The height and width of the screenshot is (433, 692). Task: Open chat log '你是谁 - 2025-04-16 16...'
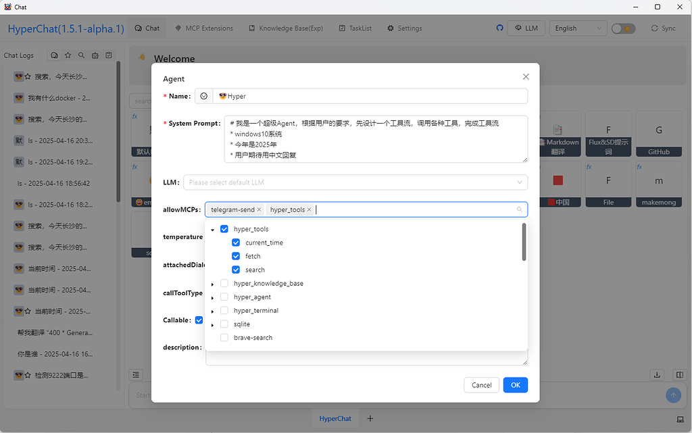click(x=55, y=354)
